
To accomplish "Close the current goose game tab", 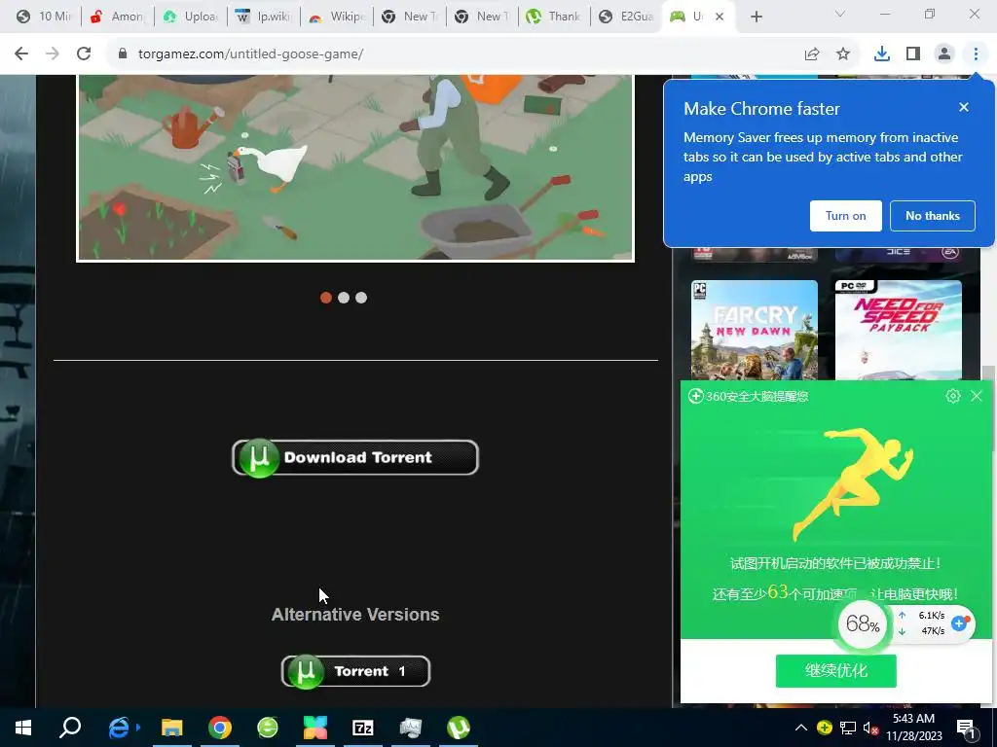I will pyautogui.click(x=720, y=17).
